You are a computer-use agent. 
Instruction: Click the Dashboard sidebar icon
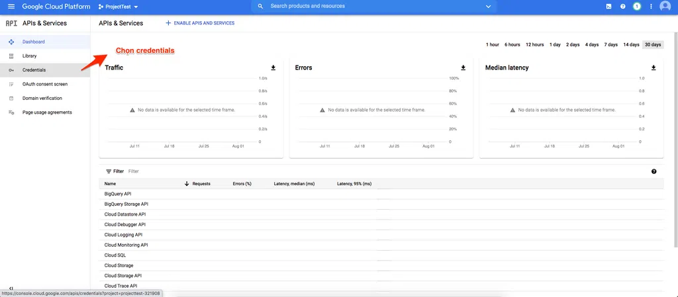tap(11, 42)
